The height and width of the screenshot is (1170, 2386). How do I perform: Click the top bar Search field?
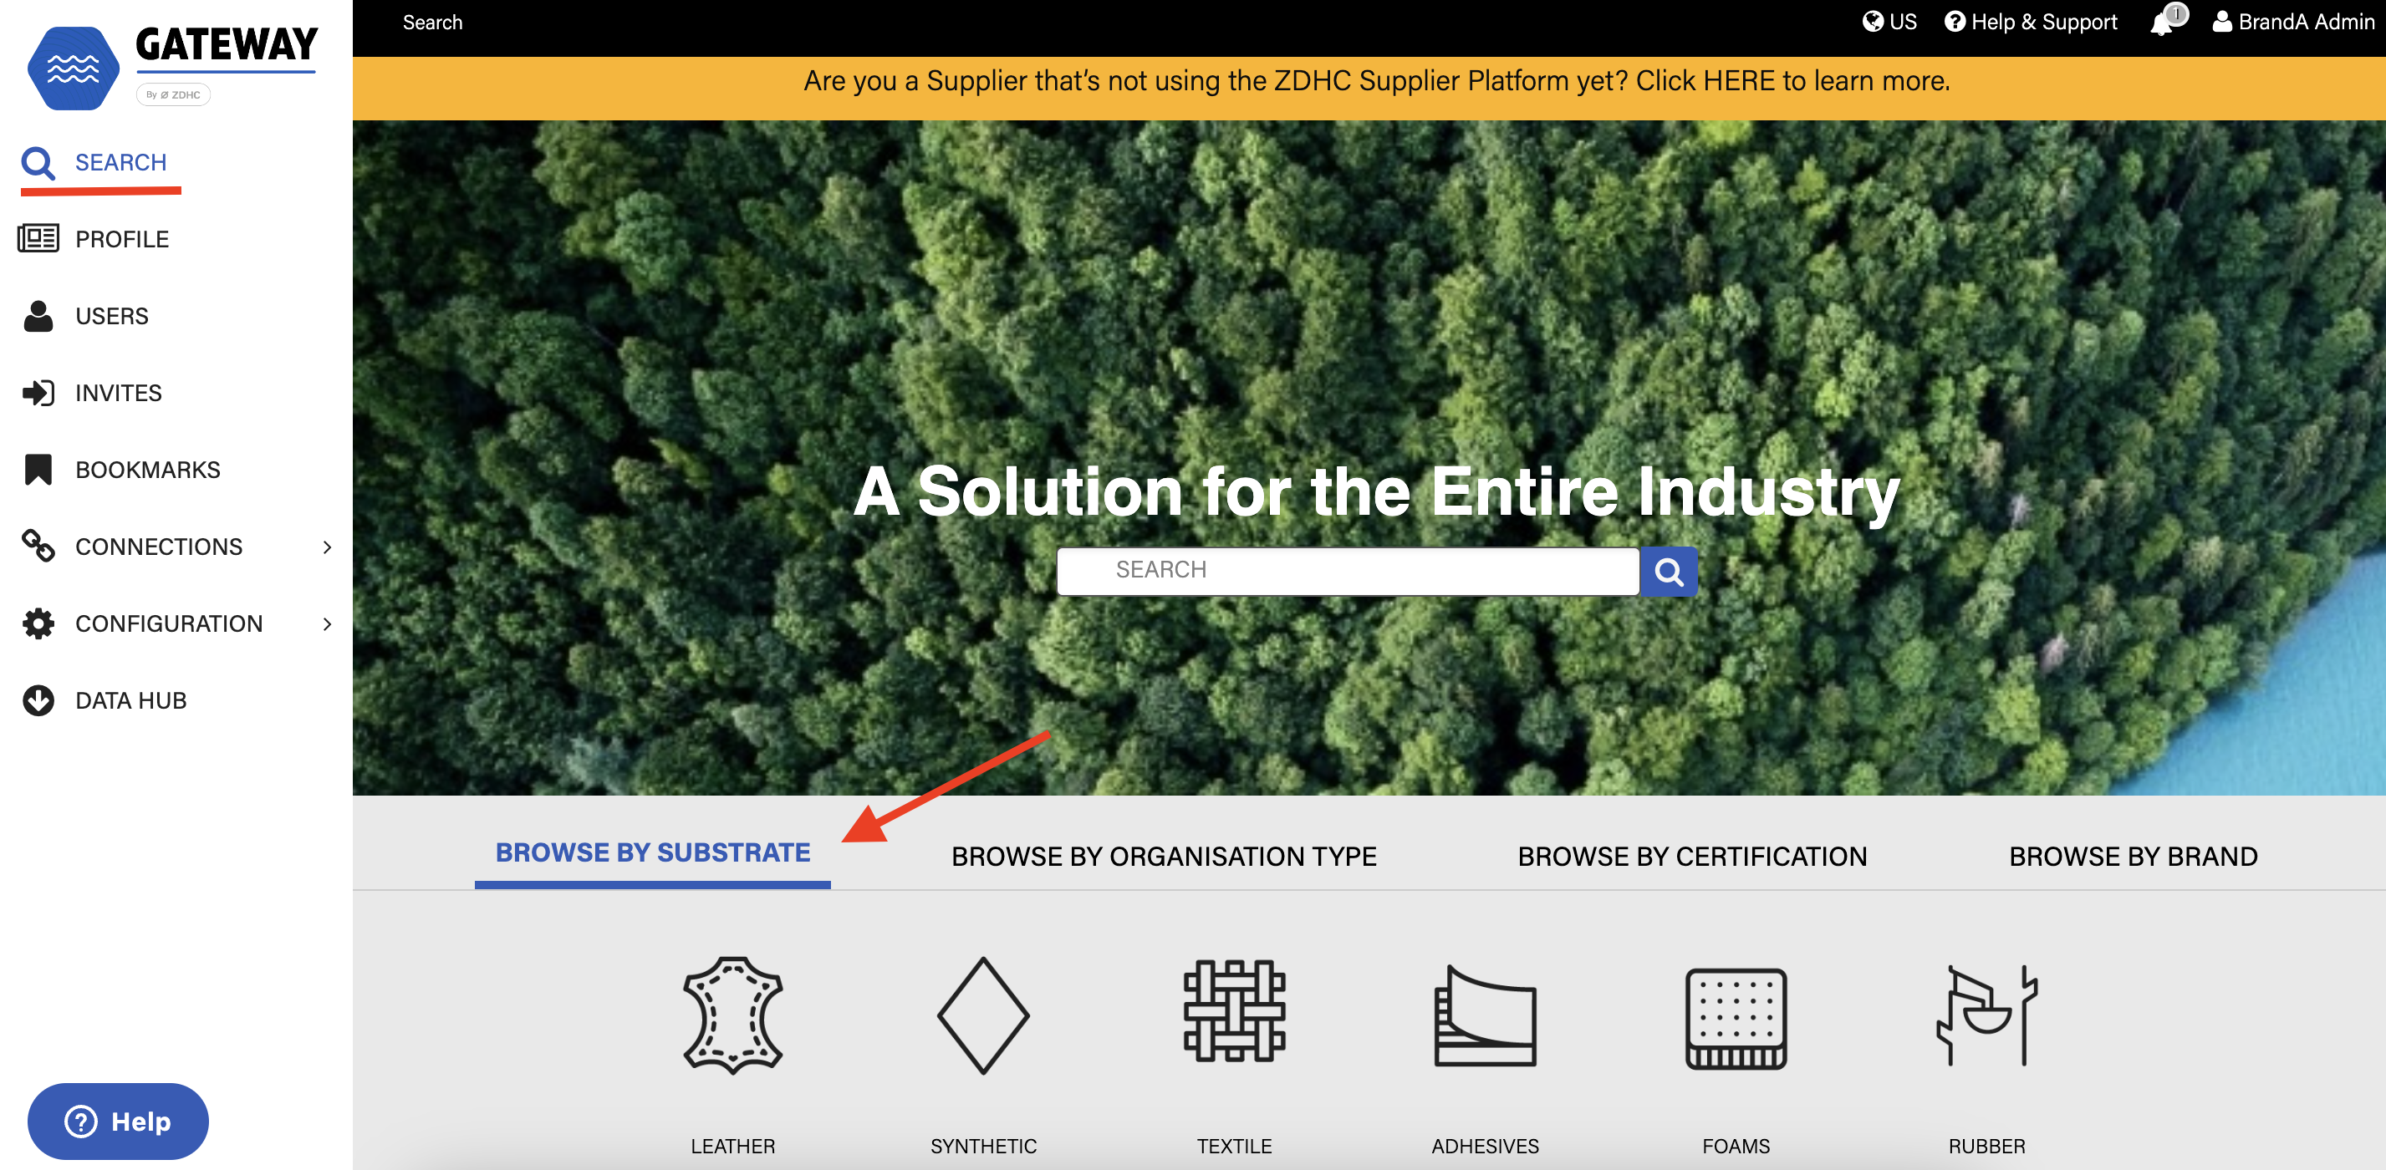click(431, 23)
